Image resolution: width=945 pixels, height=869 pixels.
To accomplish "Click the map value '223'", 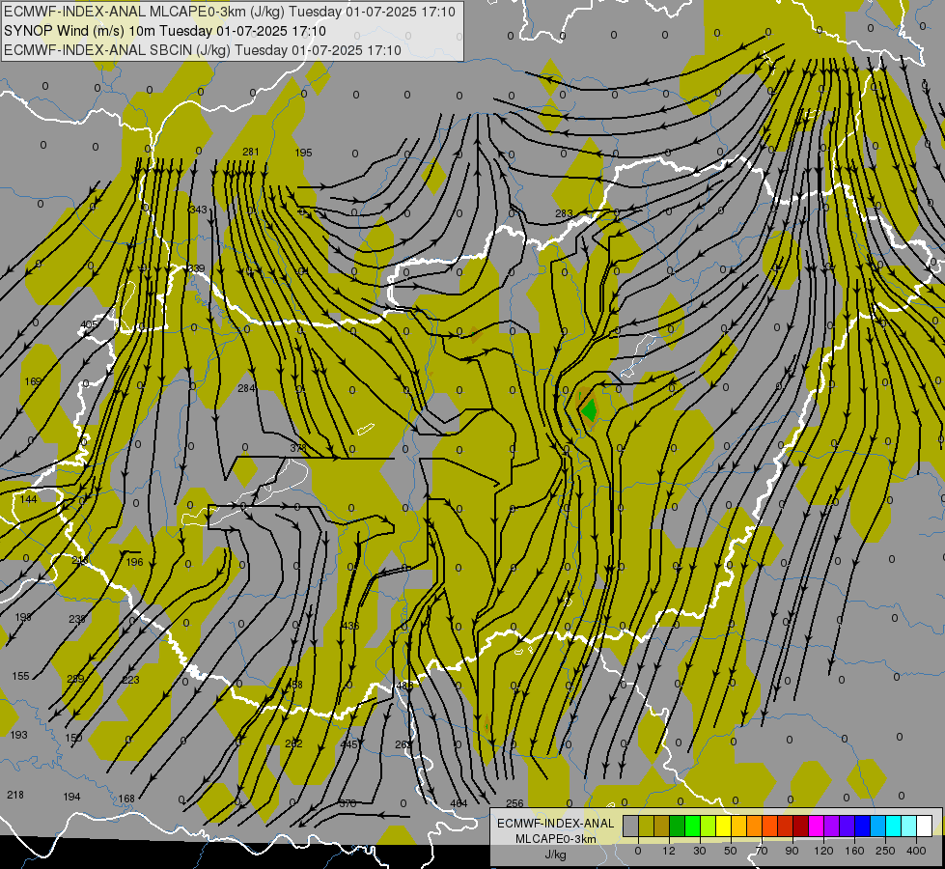I will pyautogui.click(x=130, y=680).
